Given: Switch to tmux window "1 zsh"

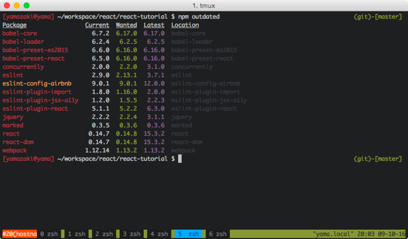Looking at the screenshot, I should click(x=77, y=234).
